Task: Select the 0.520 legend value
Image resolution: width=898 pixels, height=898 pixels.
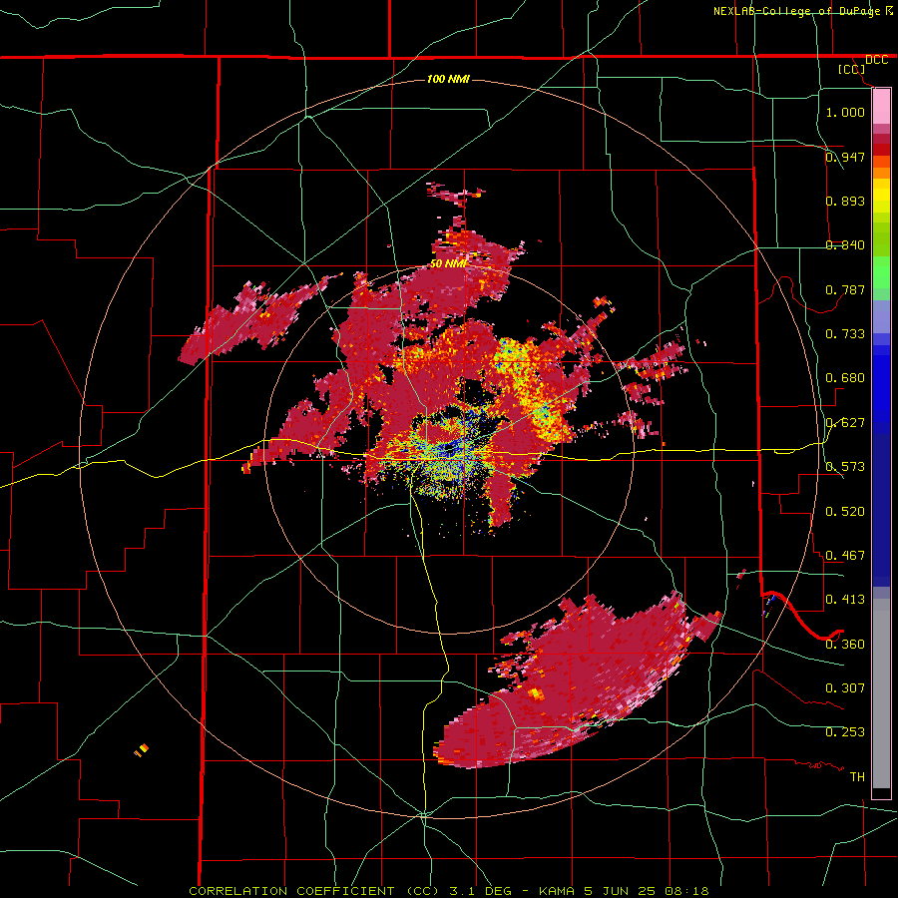Action: (x=845, y=511)
